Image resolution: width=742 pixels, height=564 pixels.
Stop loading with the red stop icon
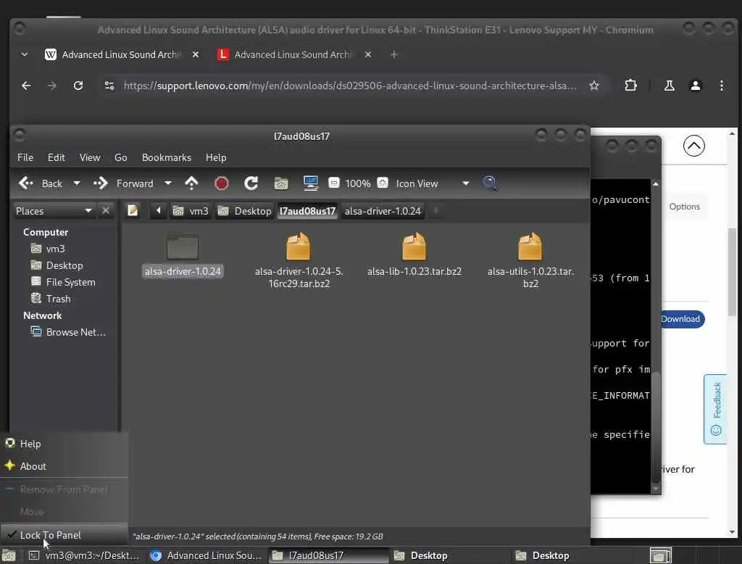[x=221, y=183]
